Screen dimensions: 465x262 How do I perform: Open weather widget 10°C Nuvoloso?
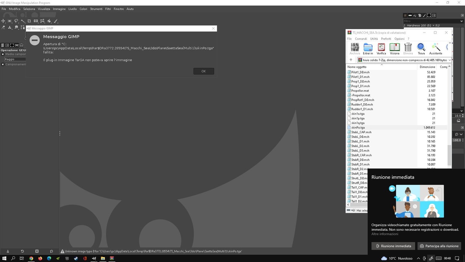click(397, 258)
